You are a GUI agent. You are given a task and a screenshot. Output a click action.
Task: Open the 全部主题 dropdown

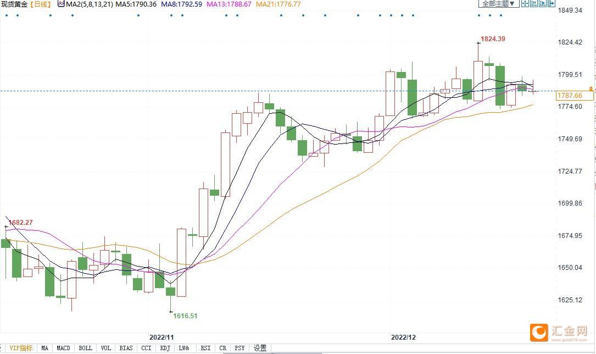click(499, 3)
